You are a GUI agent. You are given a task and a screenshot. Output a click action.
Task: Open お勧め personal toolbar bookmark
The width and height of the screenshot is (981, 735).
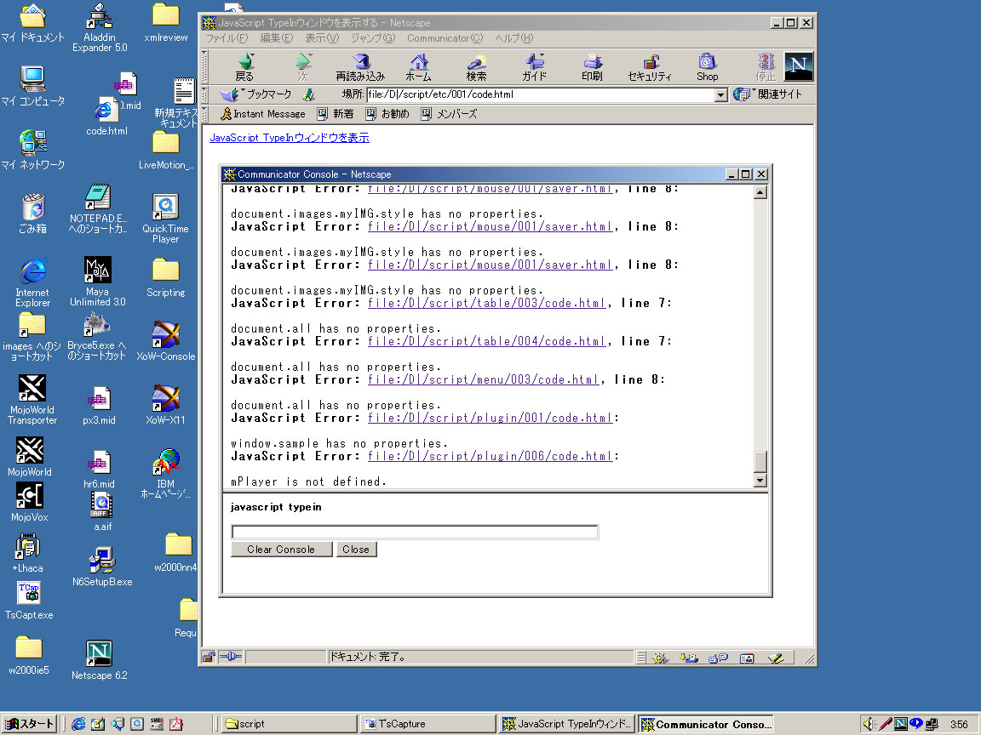pos(387,114)
